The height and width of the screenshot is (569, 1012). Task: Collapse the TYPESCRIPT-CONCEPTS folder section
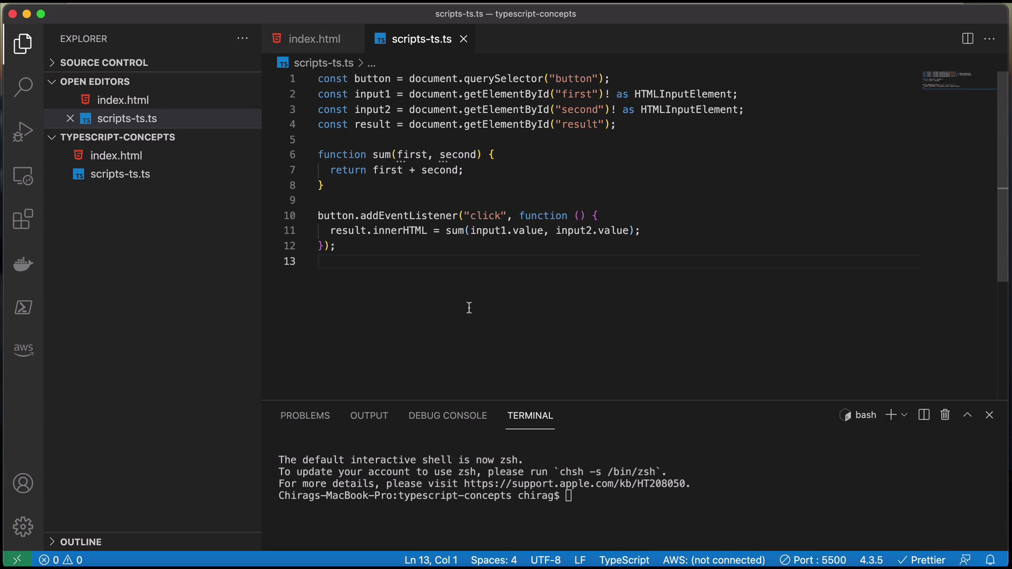click(153, 137)
